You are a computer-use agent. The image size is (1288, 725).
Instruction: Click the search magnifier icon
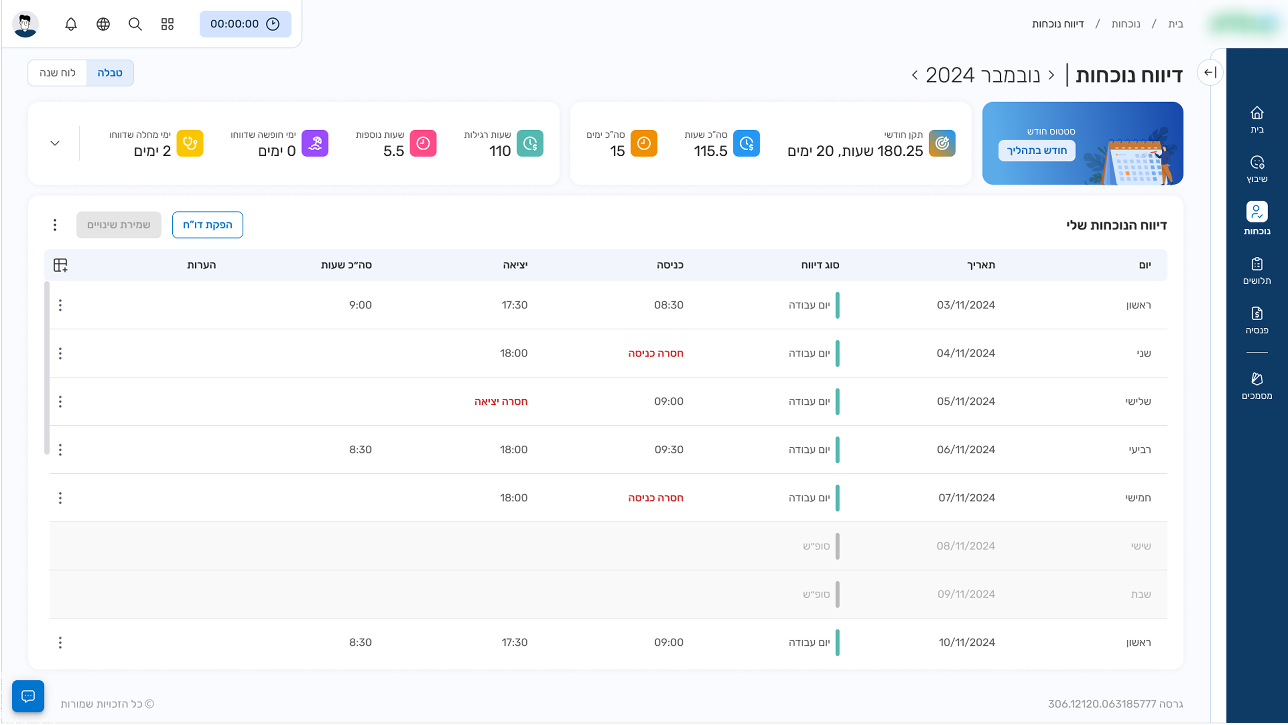click(x=135, y=24)
